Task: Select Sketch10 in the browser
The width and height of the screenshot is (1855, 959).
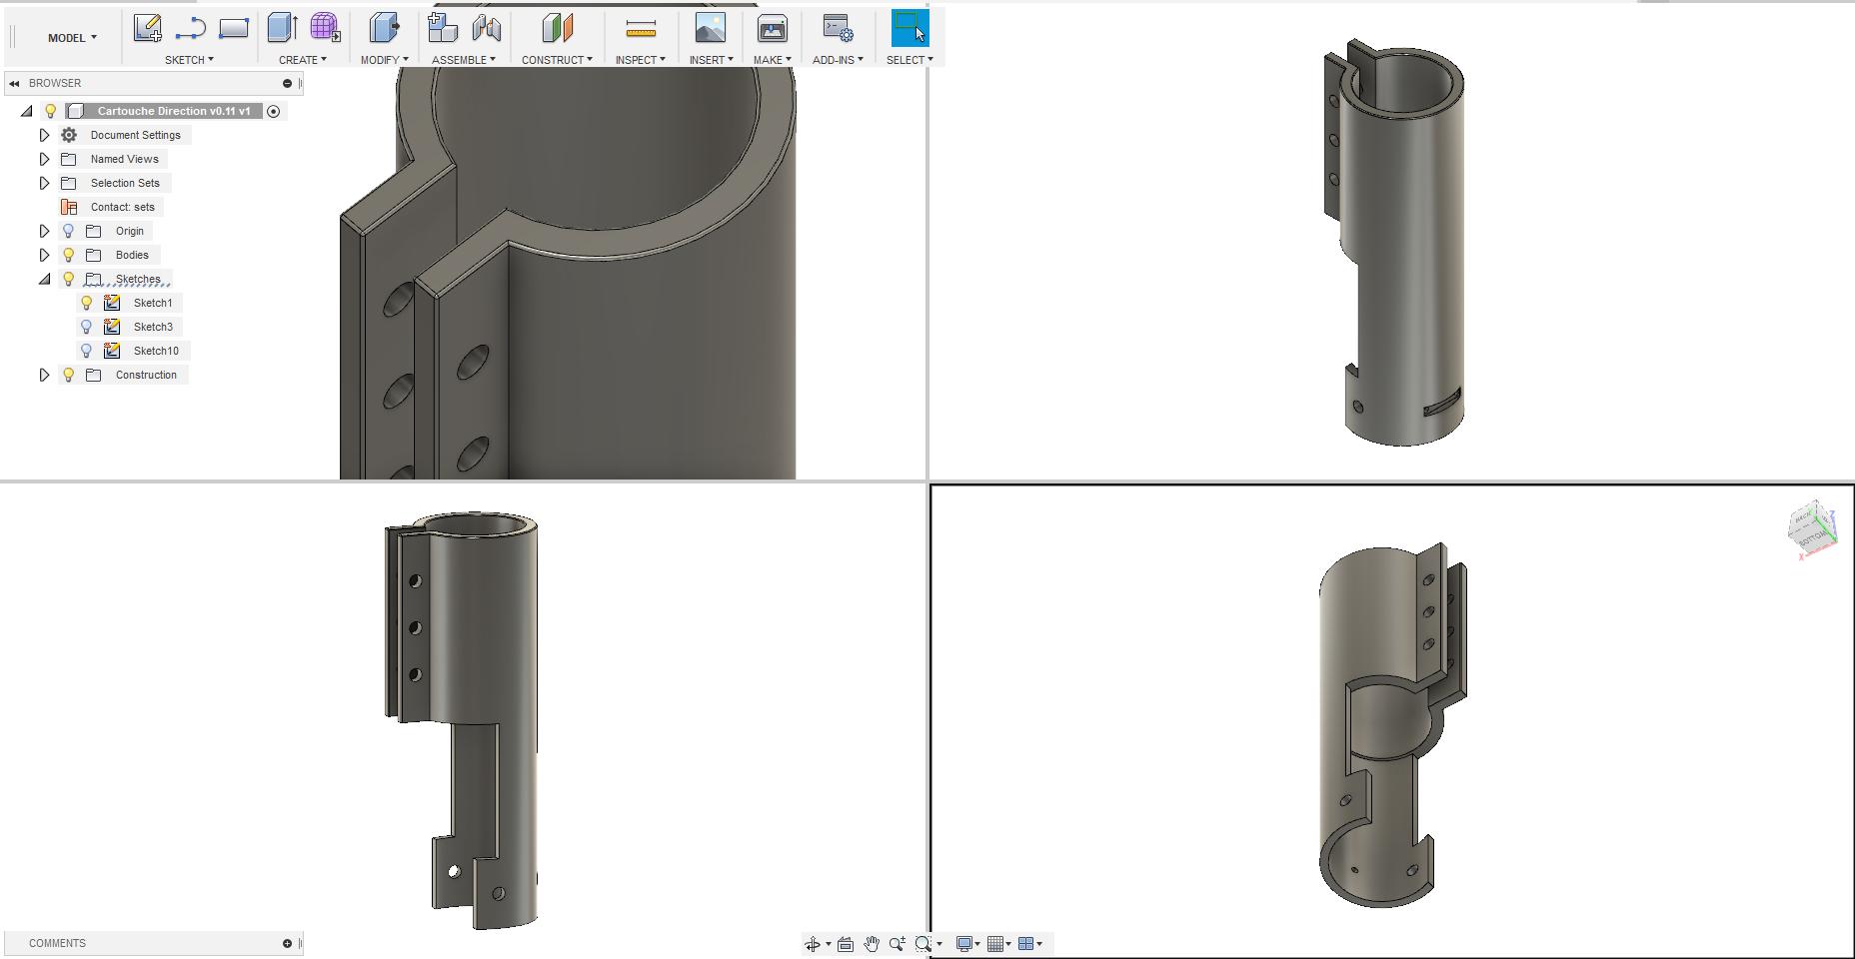Action: click(156, 351)
